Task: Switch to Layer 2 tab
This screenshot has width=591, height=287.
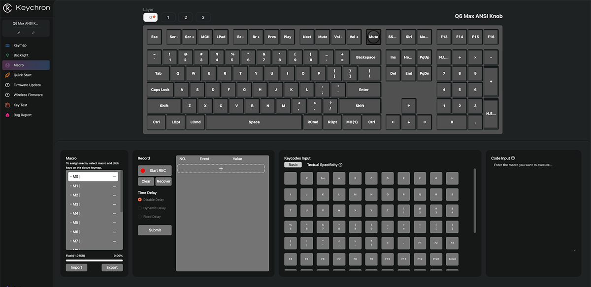Action: 185,18
